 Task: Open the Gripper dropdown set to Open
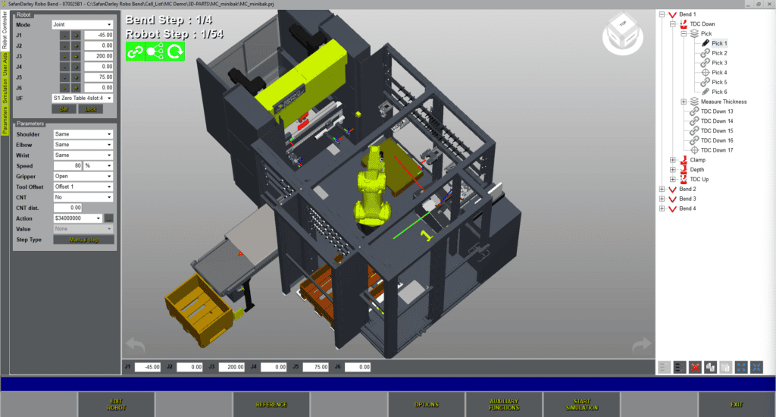tap(83, 177)
